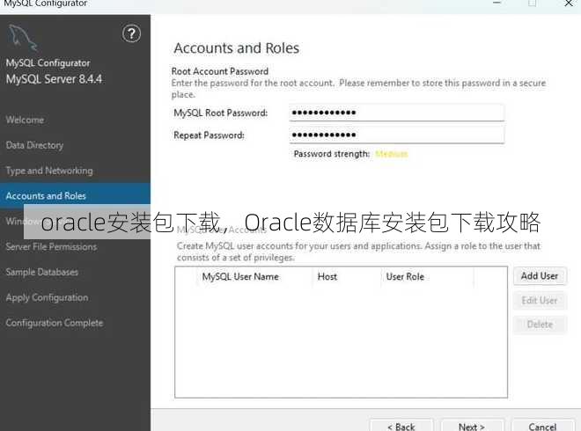Click the MySQL dolphin logo
This screenshot has height=431, width=581.
coord(23,38)
